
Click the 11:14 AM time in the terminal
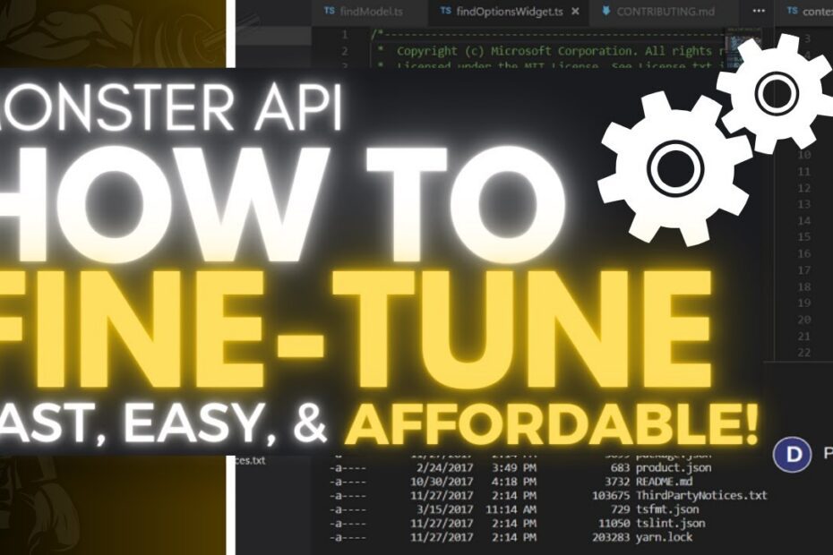[511, 509]
